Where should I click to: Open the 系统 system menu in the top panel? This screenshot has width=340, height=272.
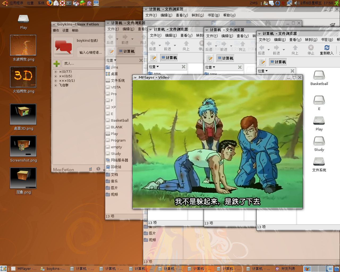[41, 3]
